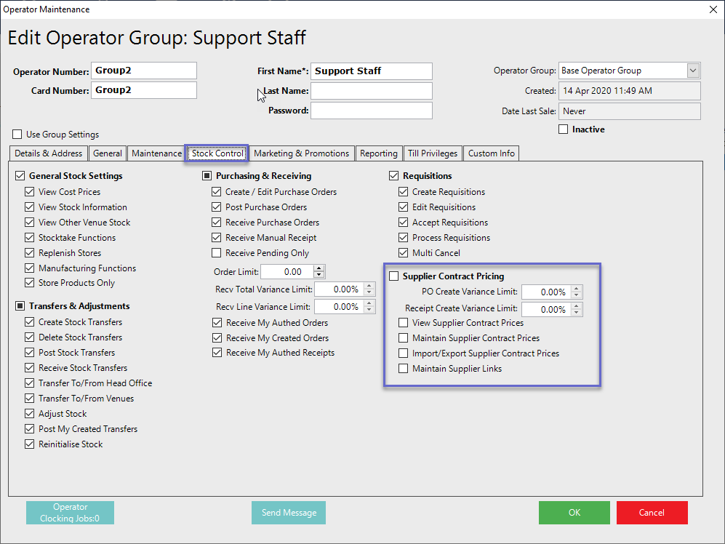Screen dimensions: 725x544
Task: Enable Use Group Settings
Action: click(17, 135)
